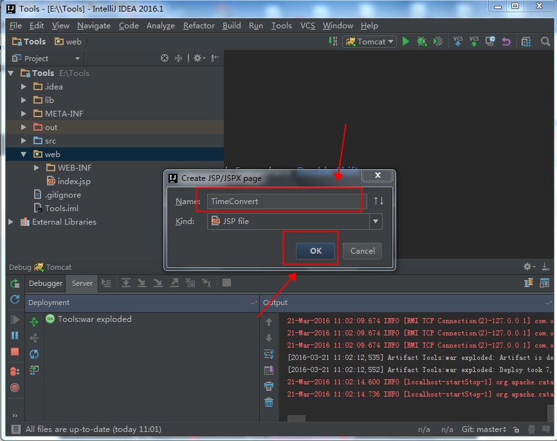Open Search Everywhere magnifier icon

coord(545,42)
